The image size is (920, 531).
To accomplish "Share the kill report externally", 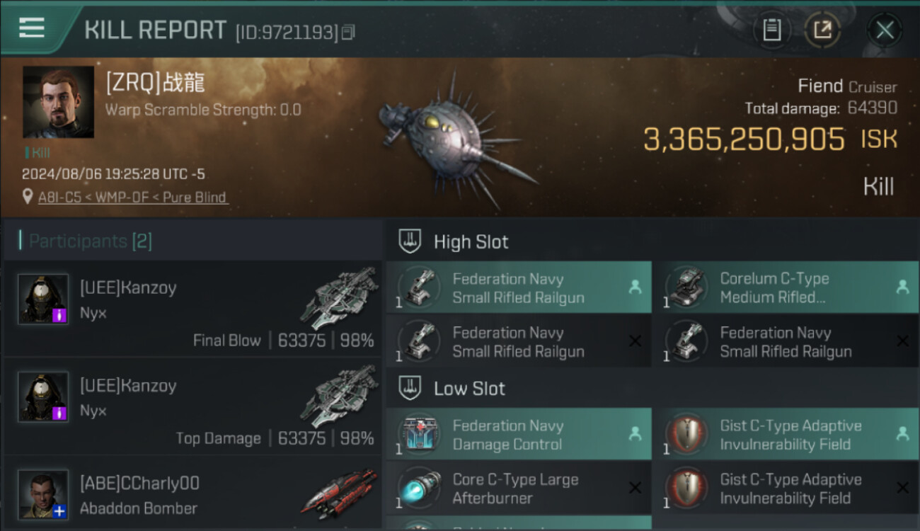I will 822,30.
